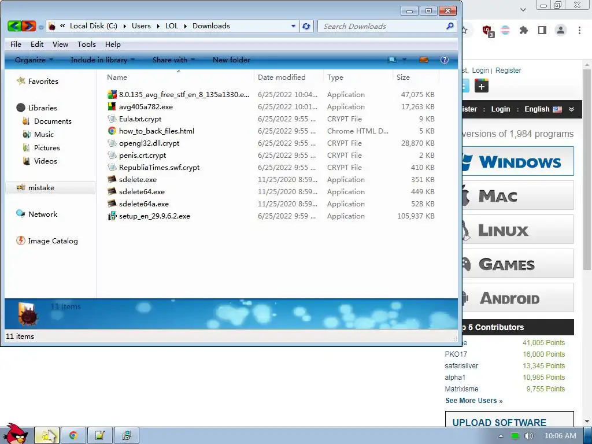Screen dimensions: 592x444
Task: Click Local Disk (C:) in address bar
Action: pos(93,25)
